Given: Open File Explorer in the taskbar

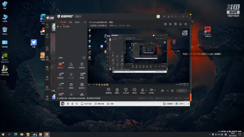Looking at the screenshot, I should [x=22, y=134].
